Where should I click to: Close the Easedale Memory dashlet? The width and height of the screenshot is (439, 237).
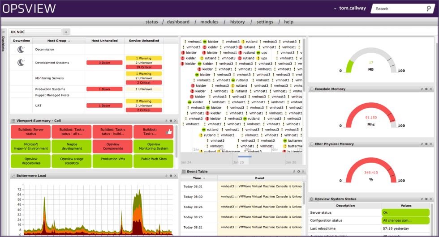tap(431, 89)
